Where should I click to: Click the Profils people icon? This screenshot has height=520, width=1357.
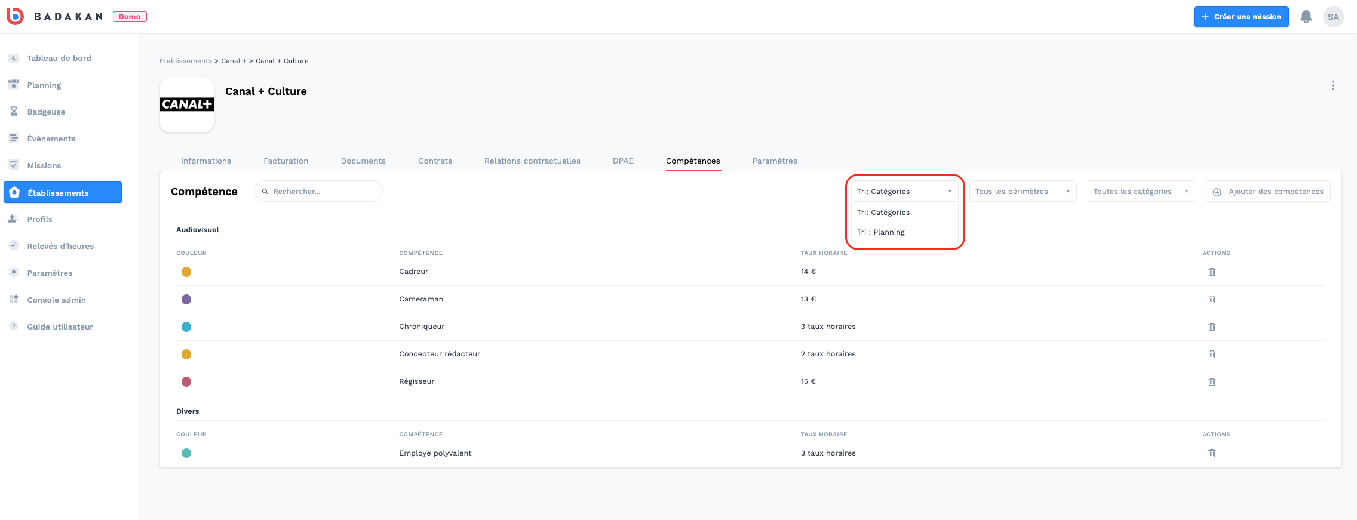(14, 219)
